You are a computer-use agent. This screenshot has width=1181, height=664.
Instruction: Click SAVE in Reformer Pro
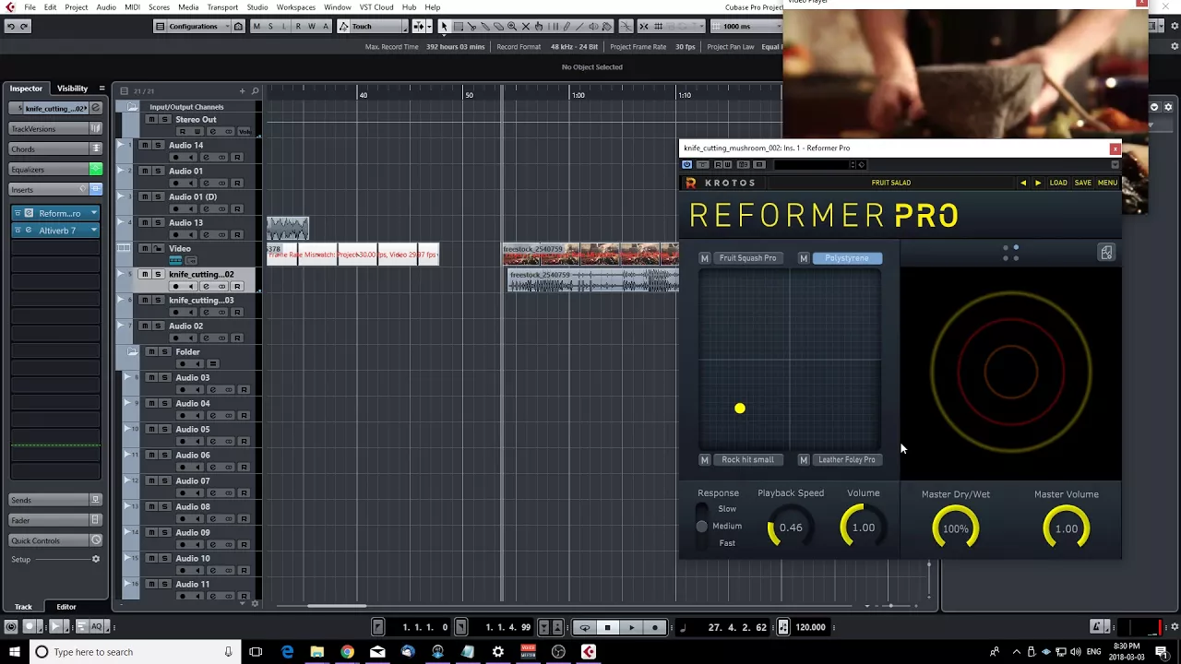click(1083, 183)
